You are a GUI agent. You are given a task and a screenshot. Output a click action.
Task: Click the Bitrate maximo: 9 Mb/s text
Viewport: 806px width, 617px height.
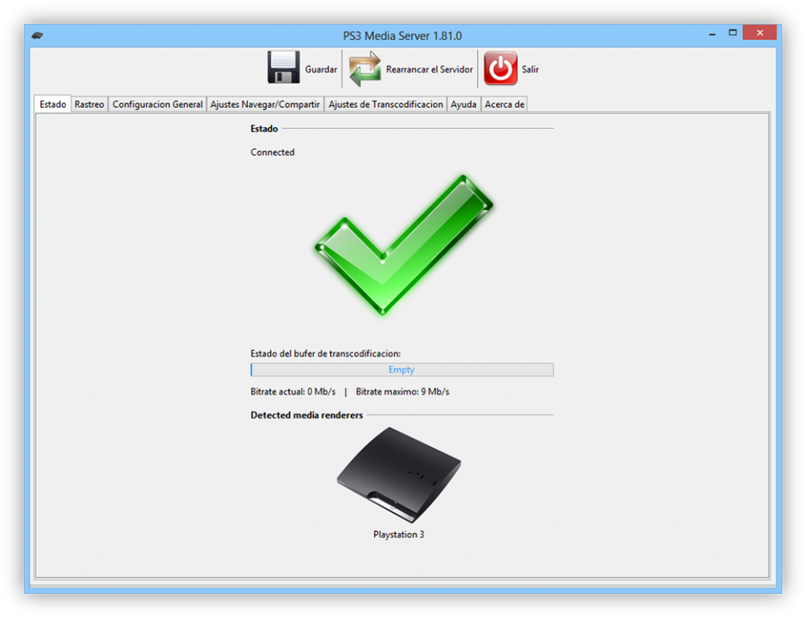tap(402, 392)
